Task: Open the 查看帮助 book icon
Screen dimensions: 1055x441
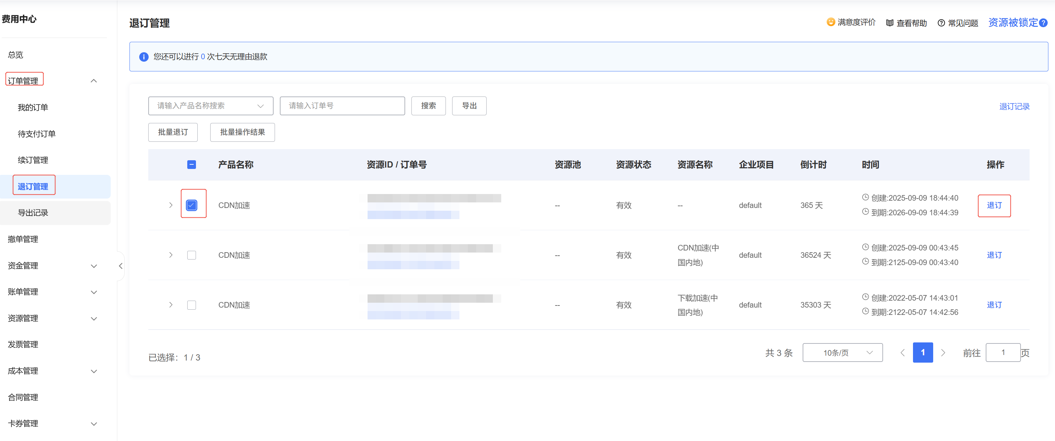Action: coord(890,23)
